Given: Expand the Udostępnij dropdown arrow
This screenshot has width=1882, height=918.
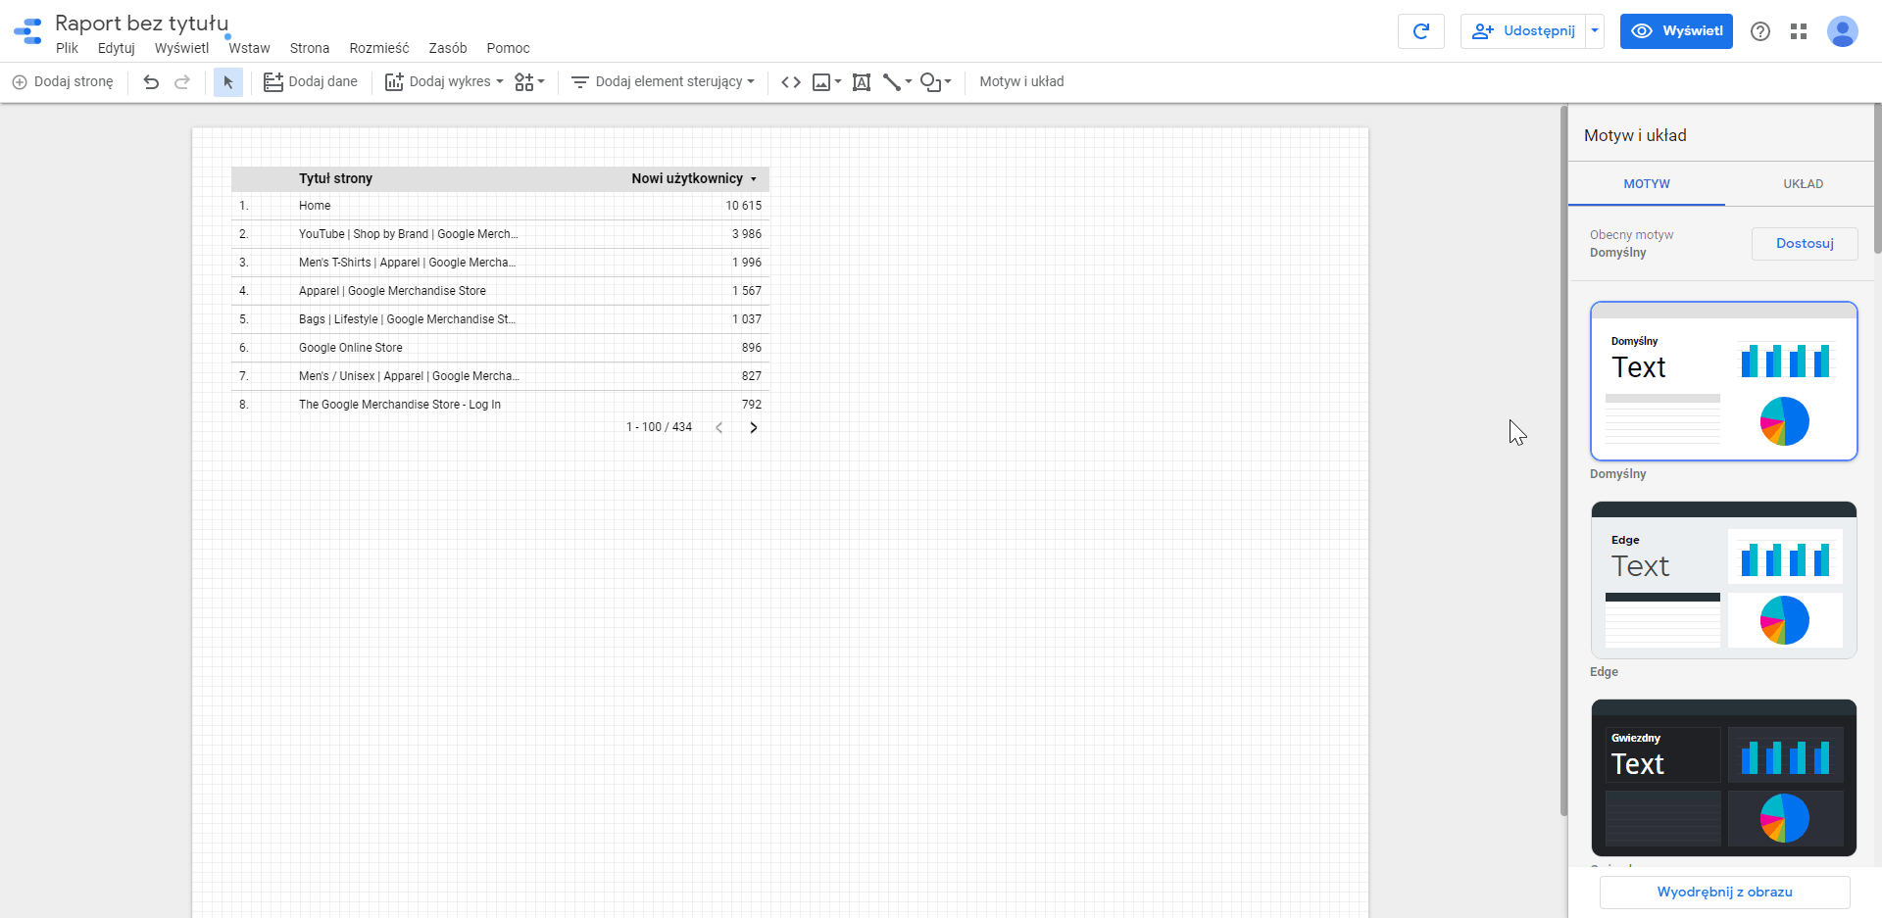Looking at the screenshot, I should click(x=1595, y=31).
